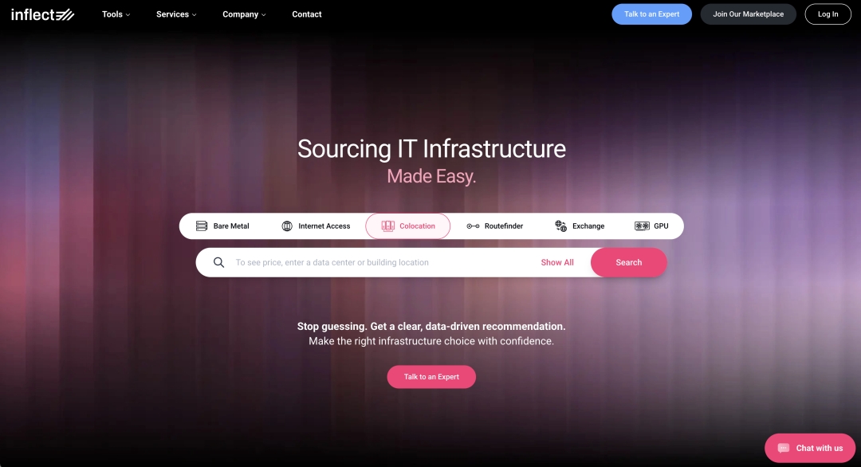Screen dimensions: 861x467
Task: Switch to the Routefinder tab
Action: pyautogui.click(x=504, y=226)
